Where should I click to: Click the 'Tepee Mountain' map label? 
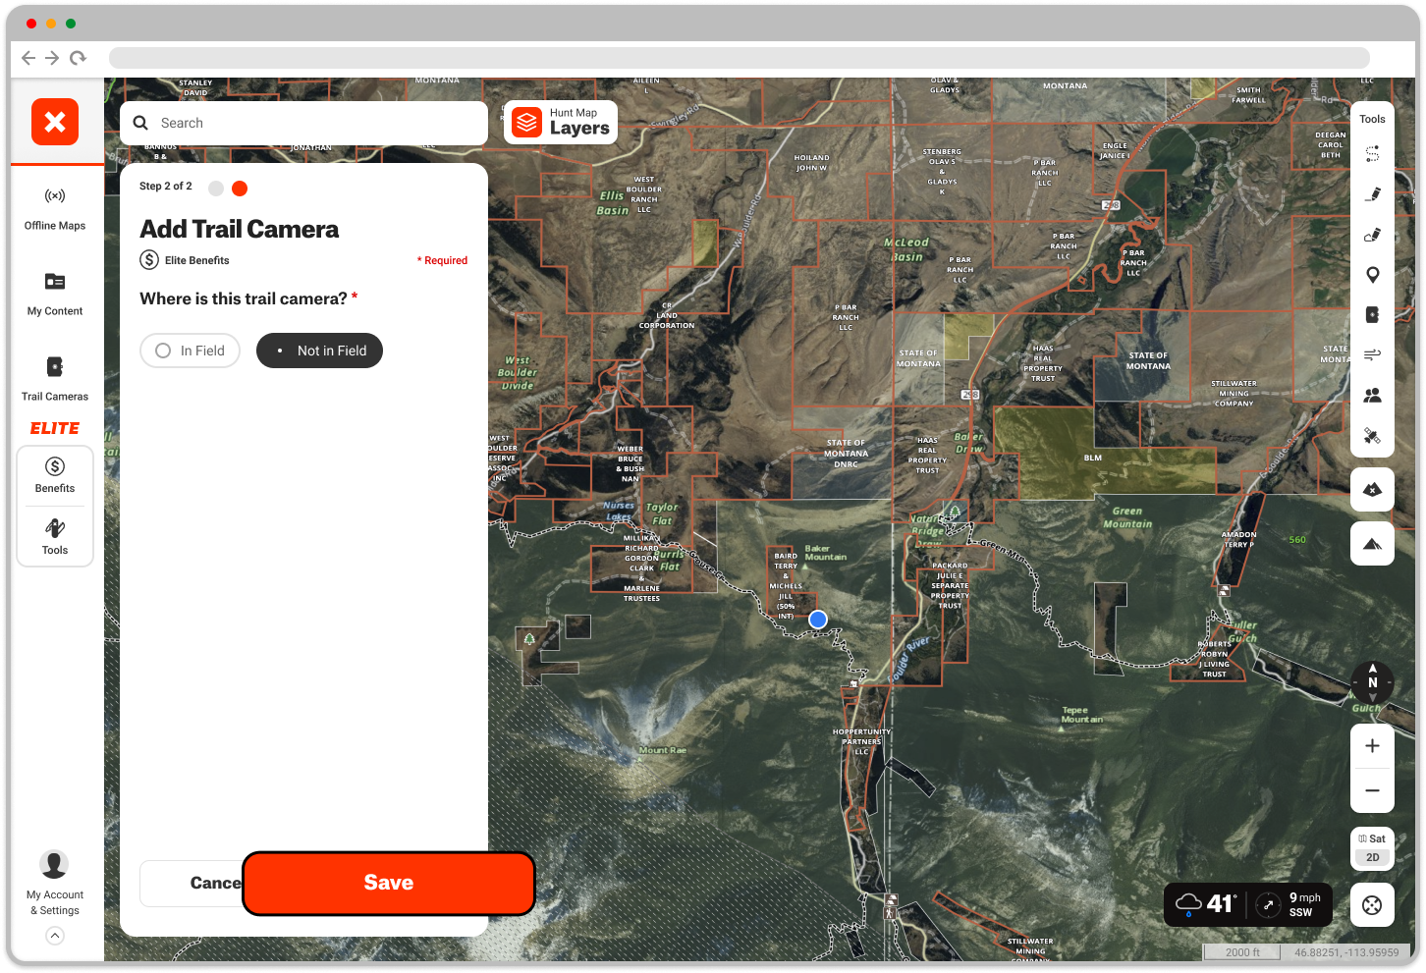pos(1081,715)
